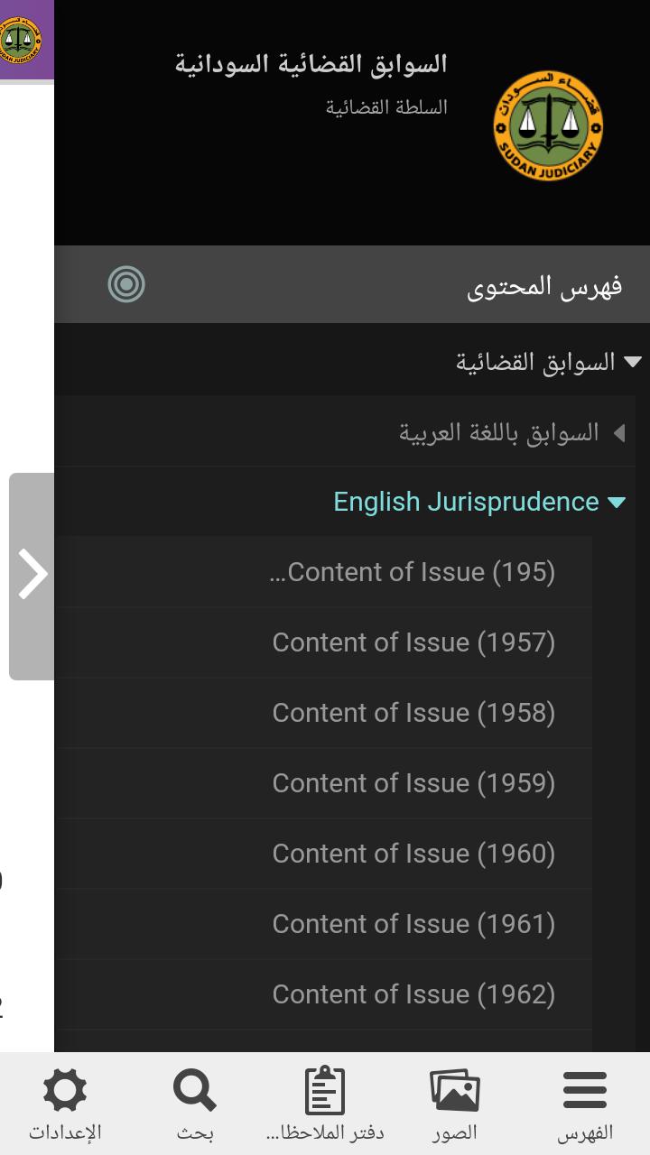
Task: Expand السوابق باللغة العربية arrow
Action: [619, 433]
